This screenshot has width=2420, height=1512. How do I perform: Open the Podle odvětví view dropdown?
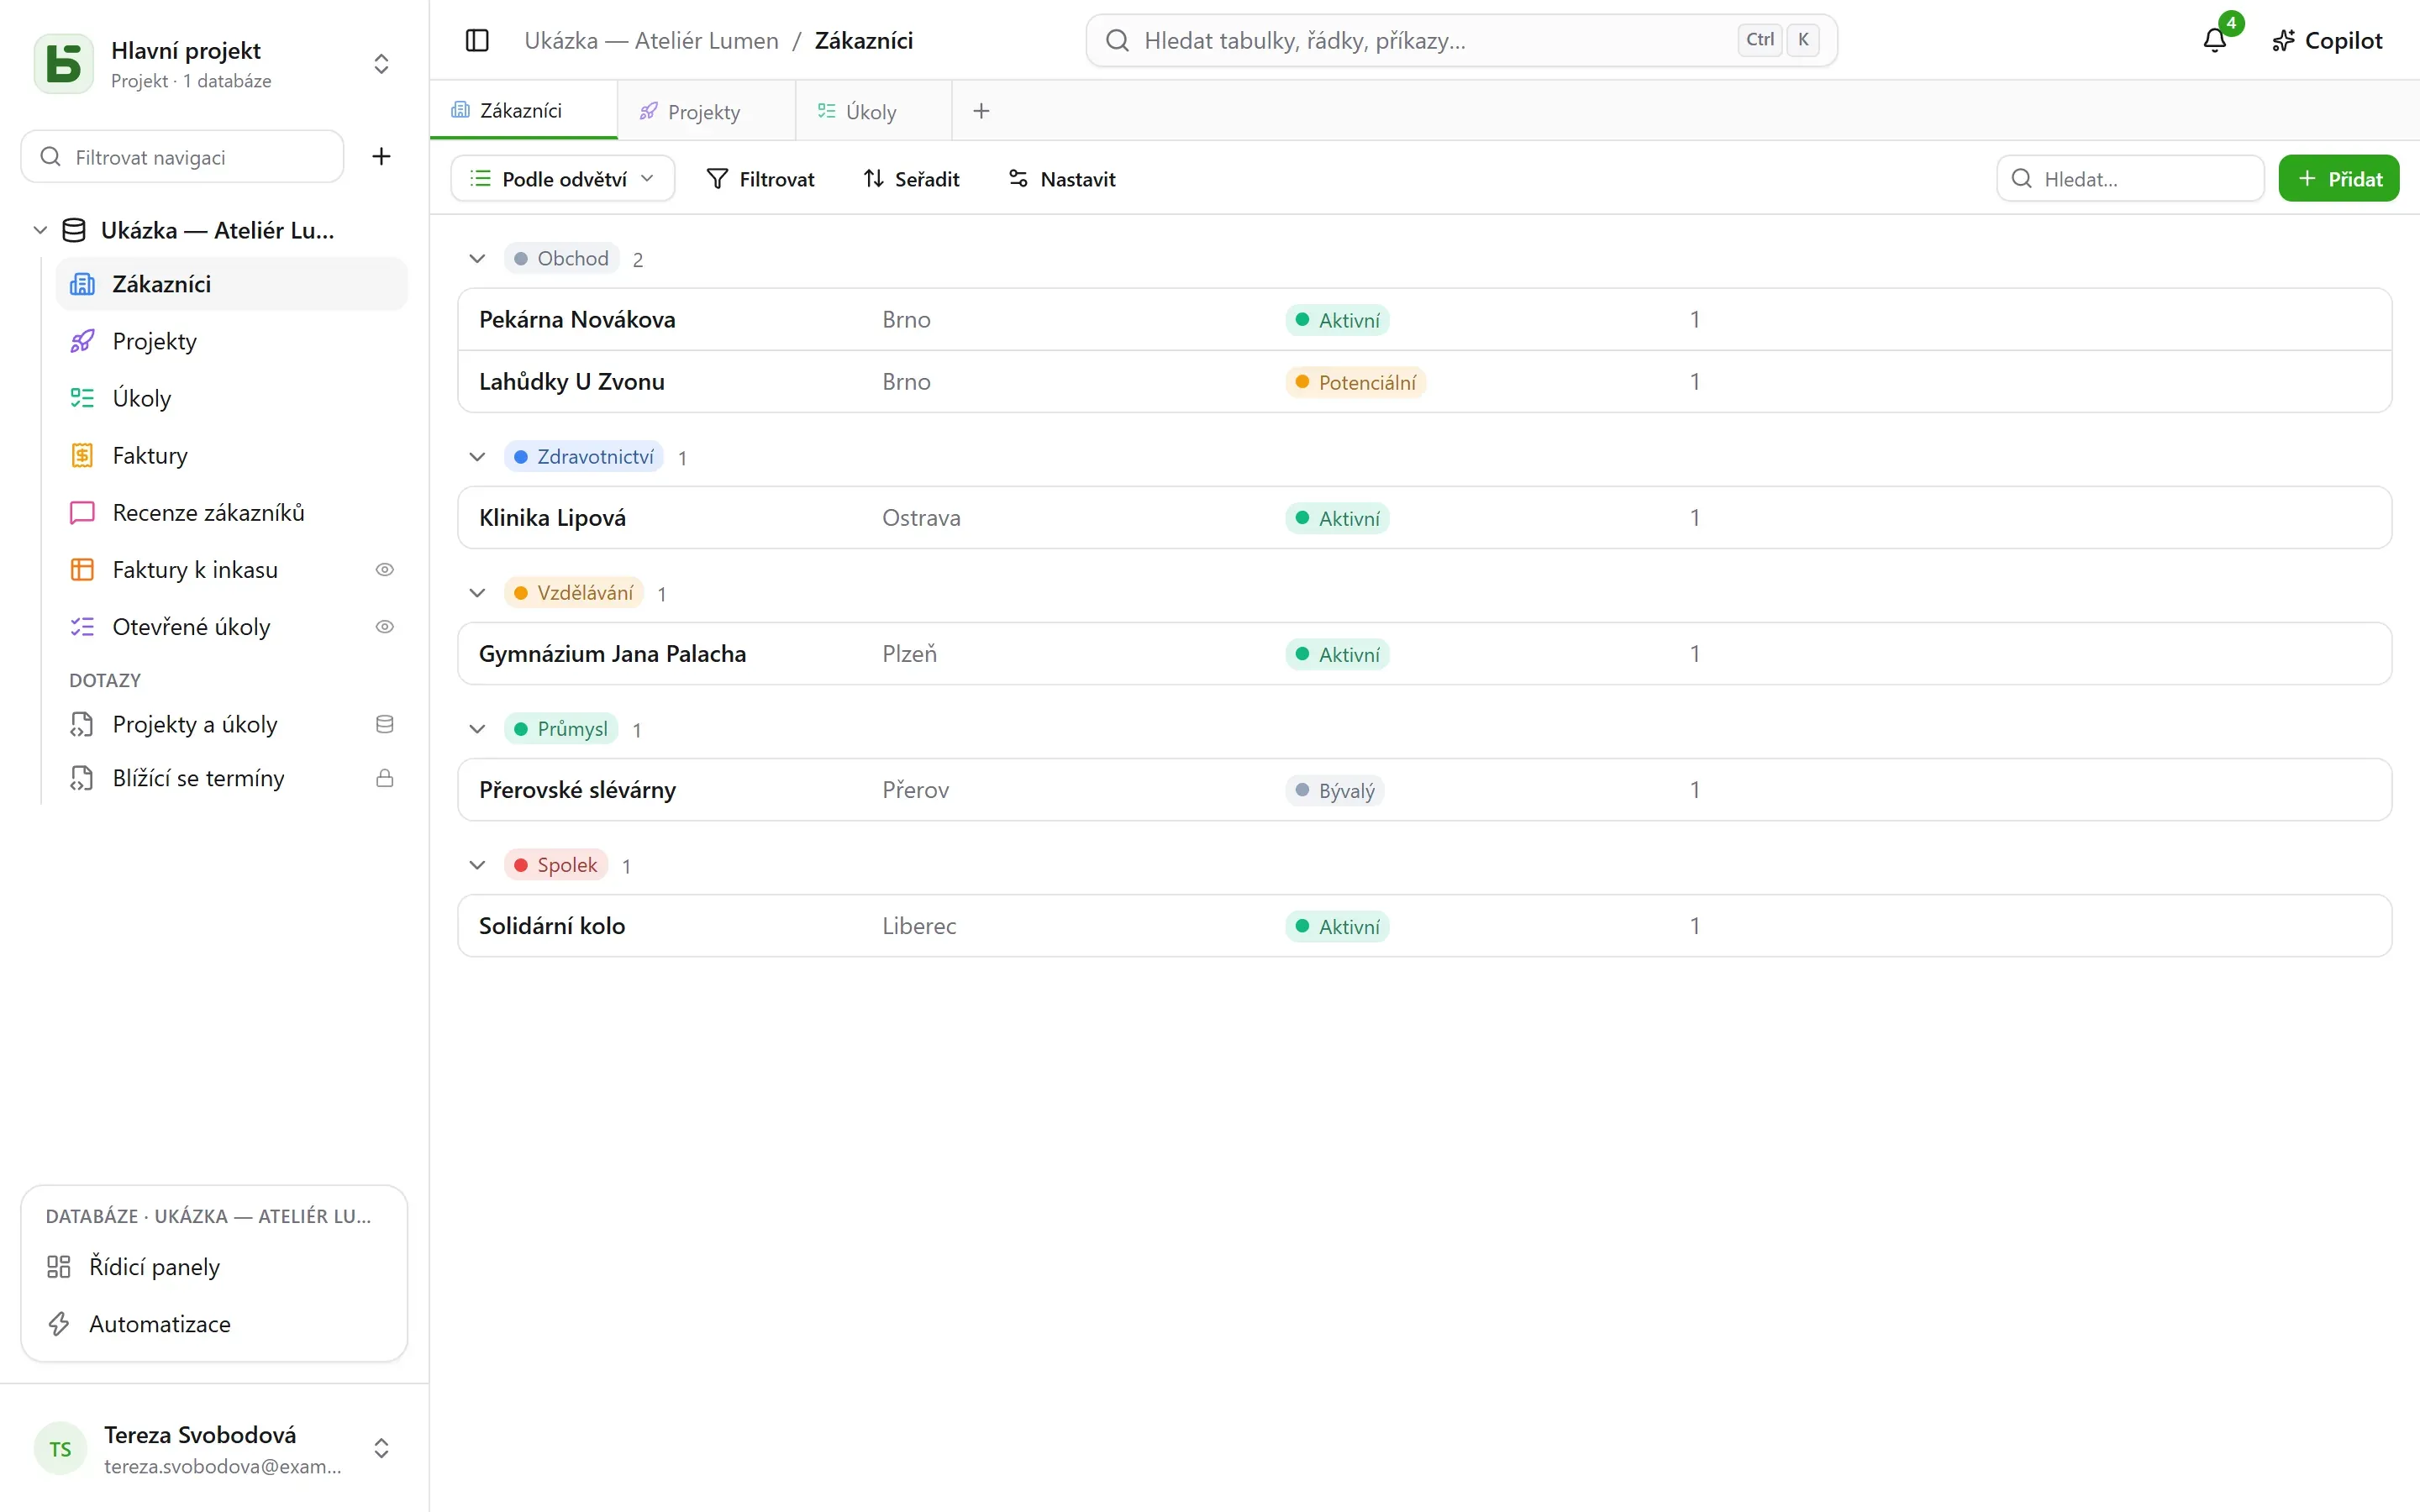562,178
